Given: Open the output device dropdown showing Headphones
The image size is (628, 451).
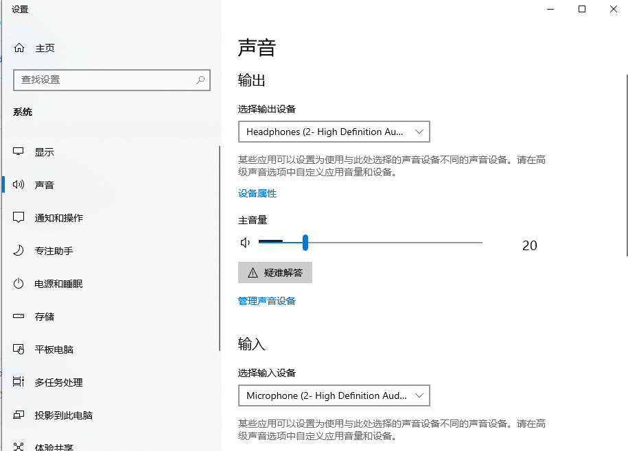Looking at the screenshot, I should [334, 132].
